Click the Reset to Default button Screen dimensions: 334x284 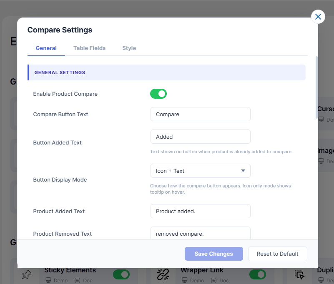[277, 254]
